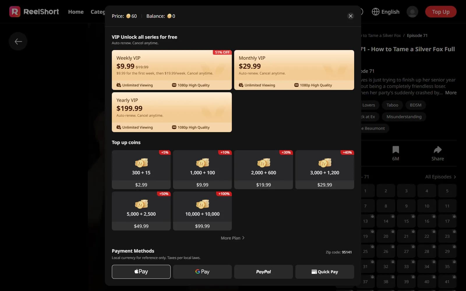The width and height of the screenshot is (466, 291).
Task: Choose the 5,000 + 2,500 coins pack
Action: (141, 211)
